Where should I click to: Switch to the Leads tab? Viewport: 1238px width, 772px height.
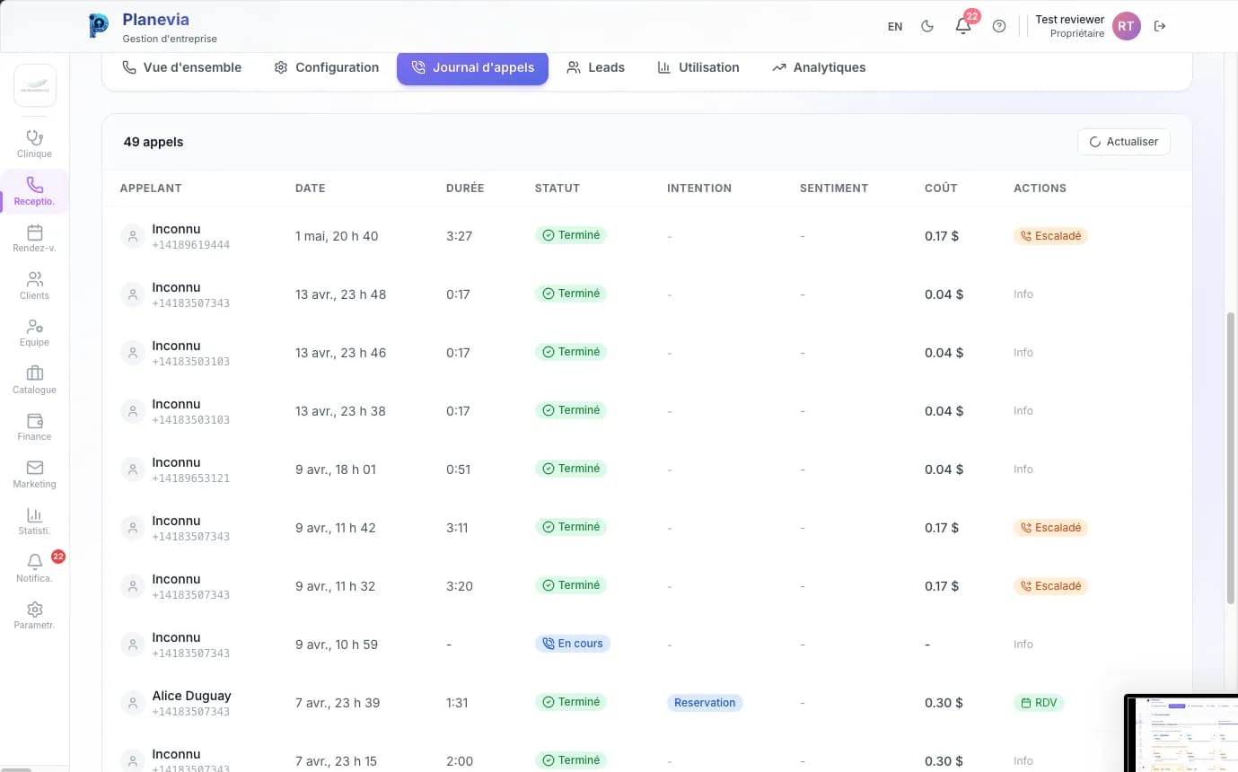click(595, 67)
